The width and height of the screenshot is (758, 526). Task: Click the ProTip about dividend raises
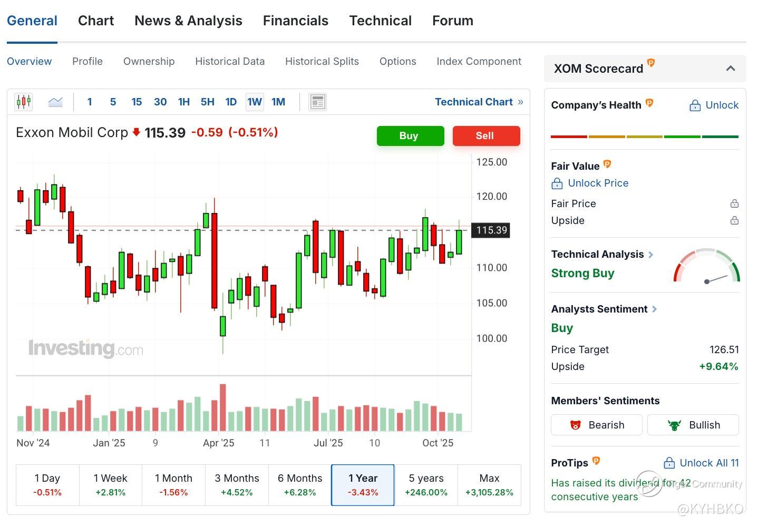click(621, 490)
